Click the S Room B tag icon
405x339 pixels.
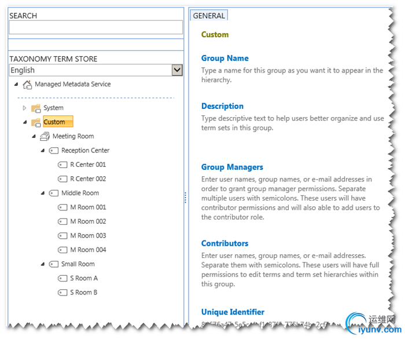62,293
